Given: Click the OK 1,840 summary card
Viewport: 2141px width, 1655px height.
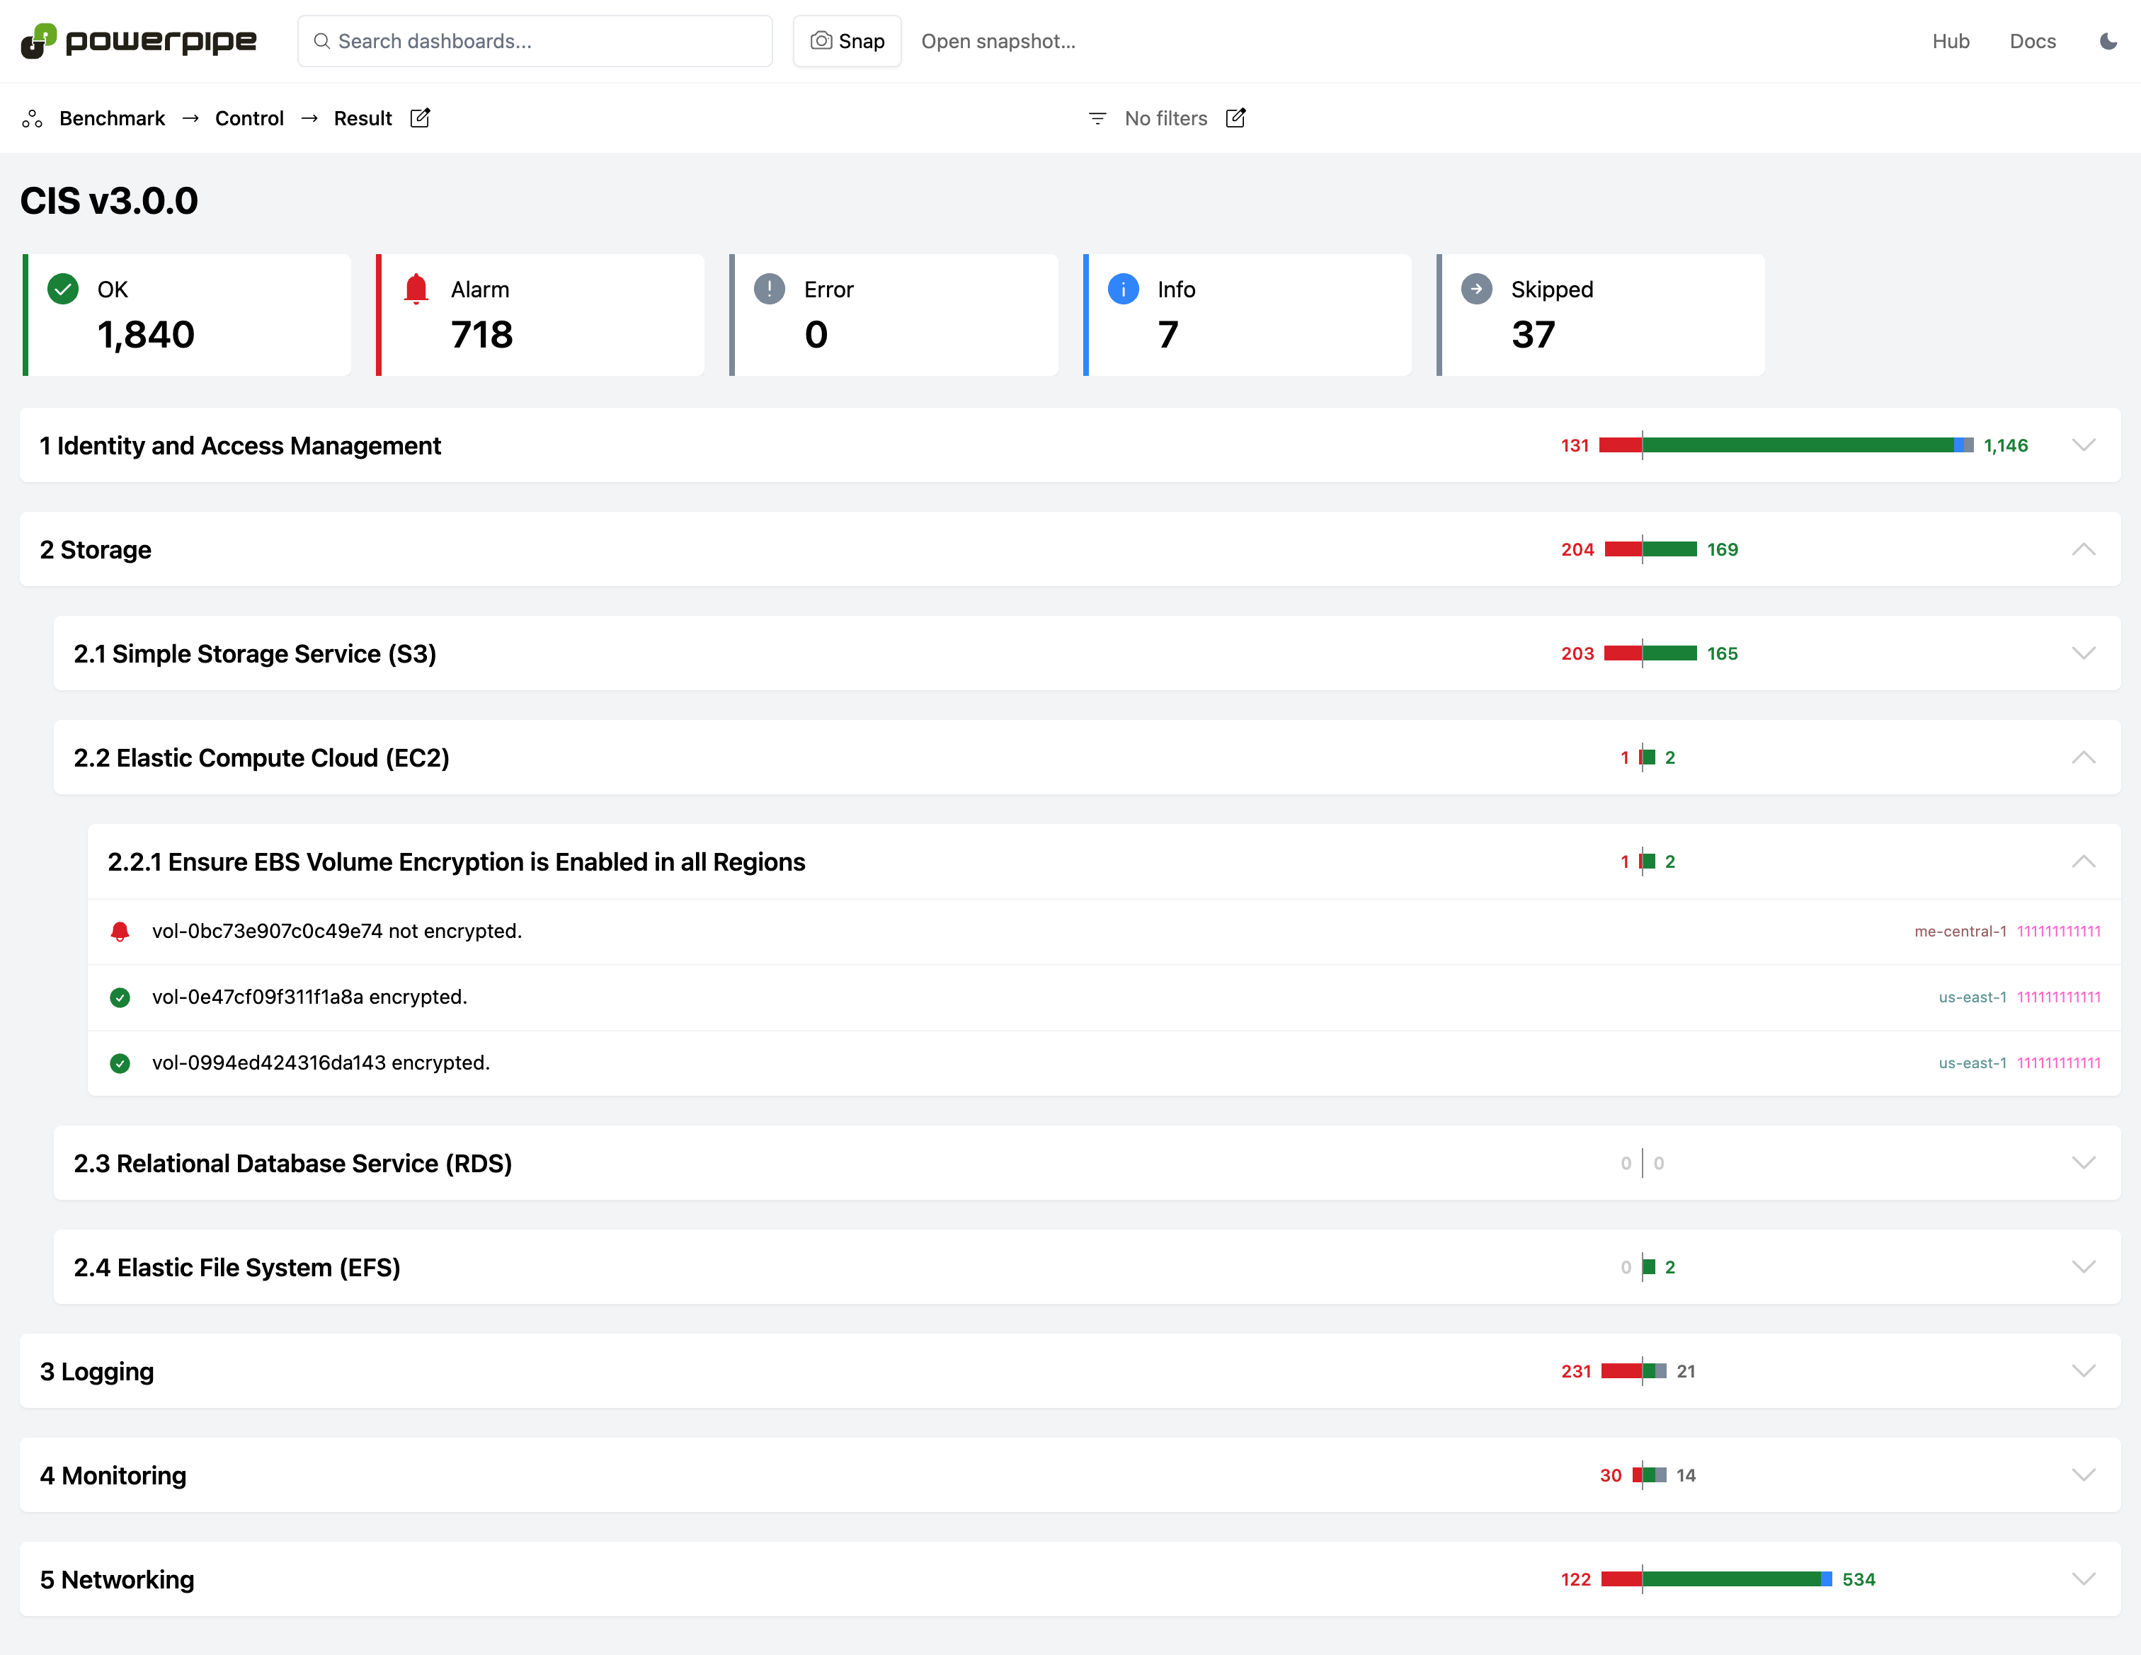Looking at the screenshot, I should point(186,314).
